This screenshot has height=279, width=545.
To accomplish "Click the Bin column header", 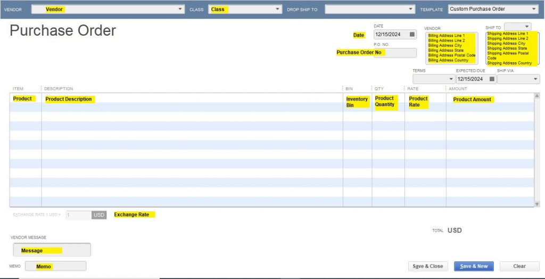I will tap(349, 89).
